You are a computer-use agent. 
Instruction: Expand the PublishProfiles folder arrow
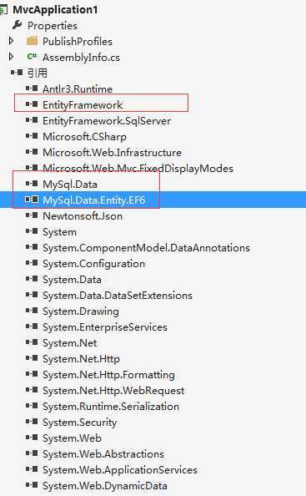coord(11,41)
